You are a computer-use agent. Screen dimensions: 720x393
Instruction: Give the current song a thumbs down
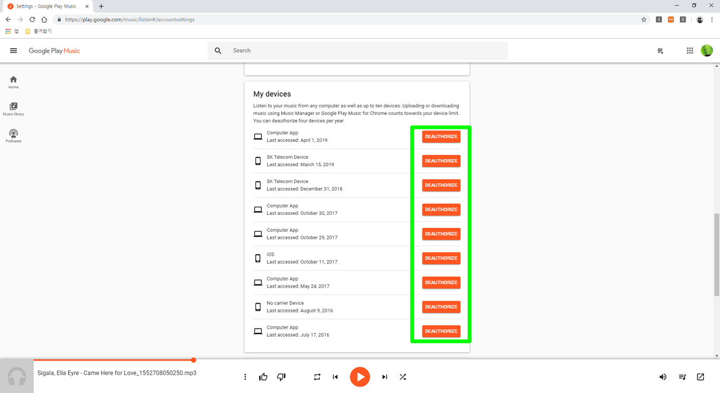tap(282, 377)
